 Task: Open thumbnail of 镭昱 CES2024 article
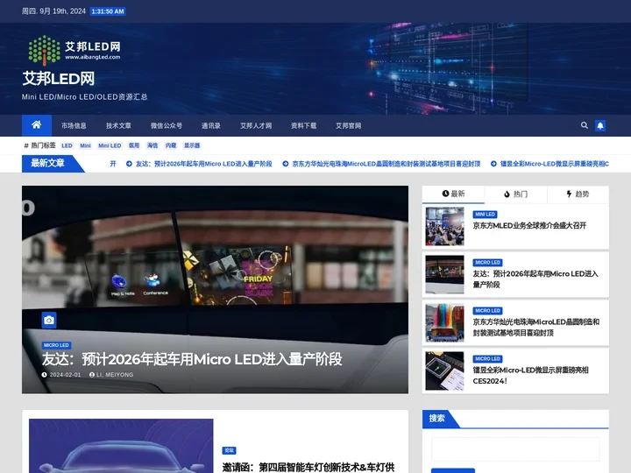(444, 371)
